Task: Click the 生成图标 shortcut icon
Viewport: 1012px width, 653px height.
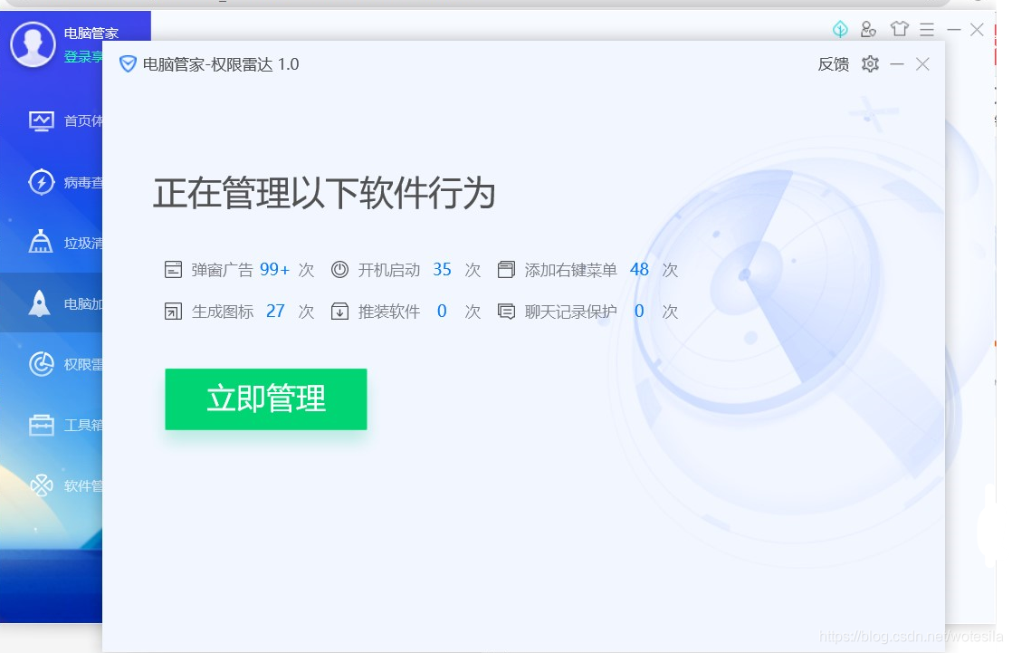Action: pos(173,312)
